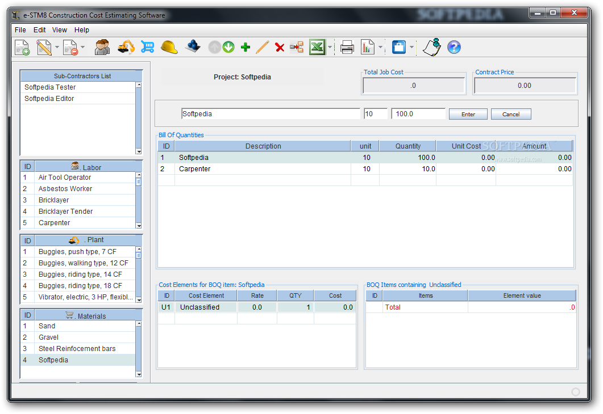Open dropdown arrow next to edit project icon

(x=57, y=47)
